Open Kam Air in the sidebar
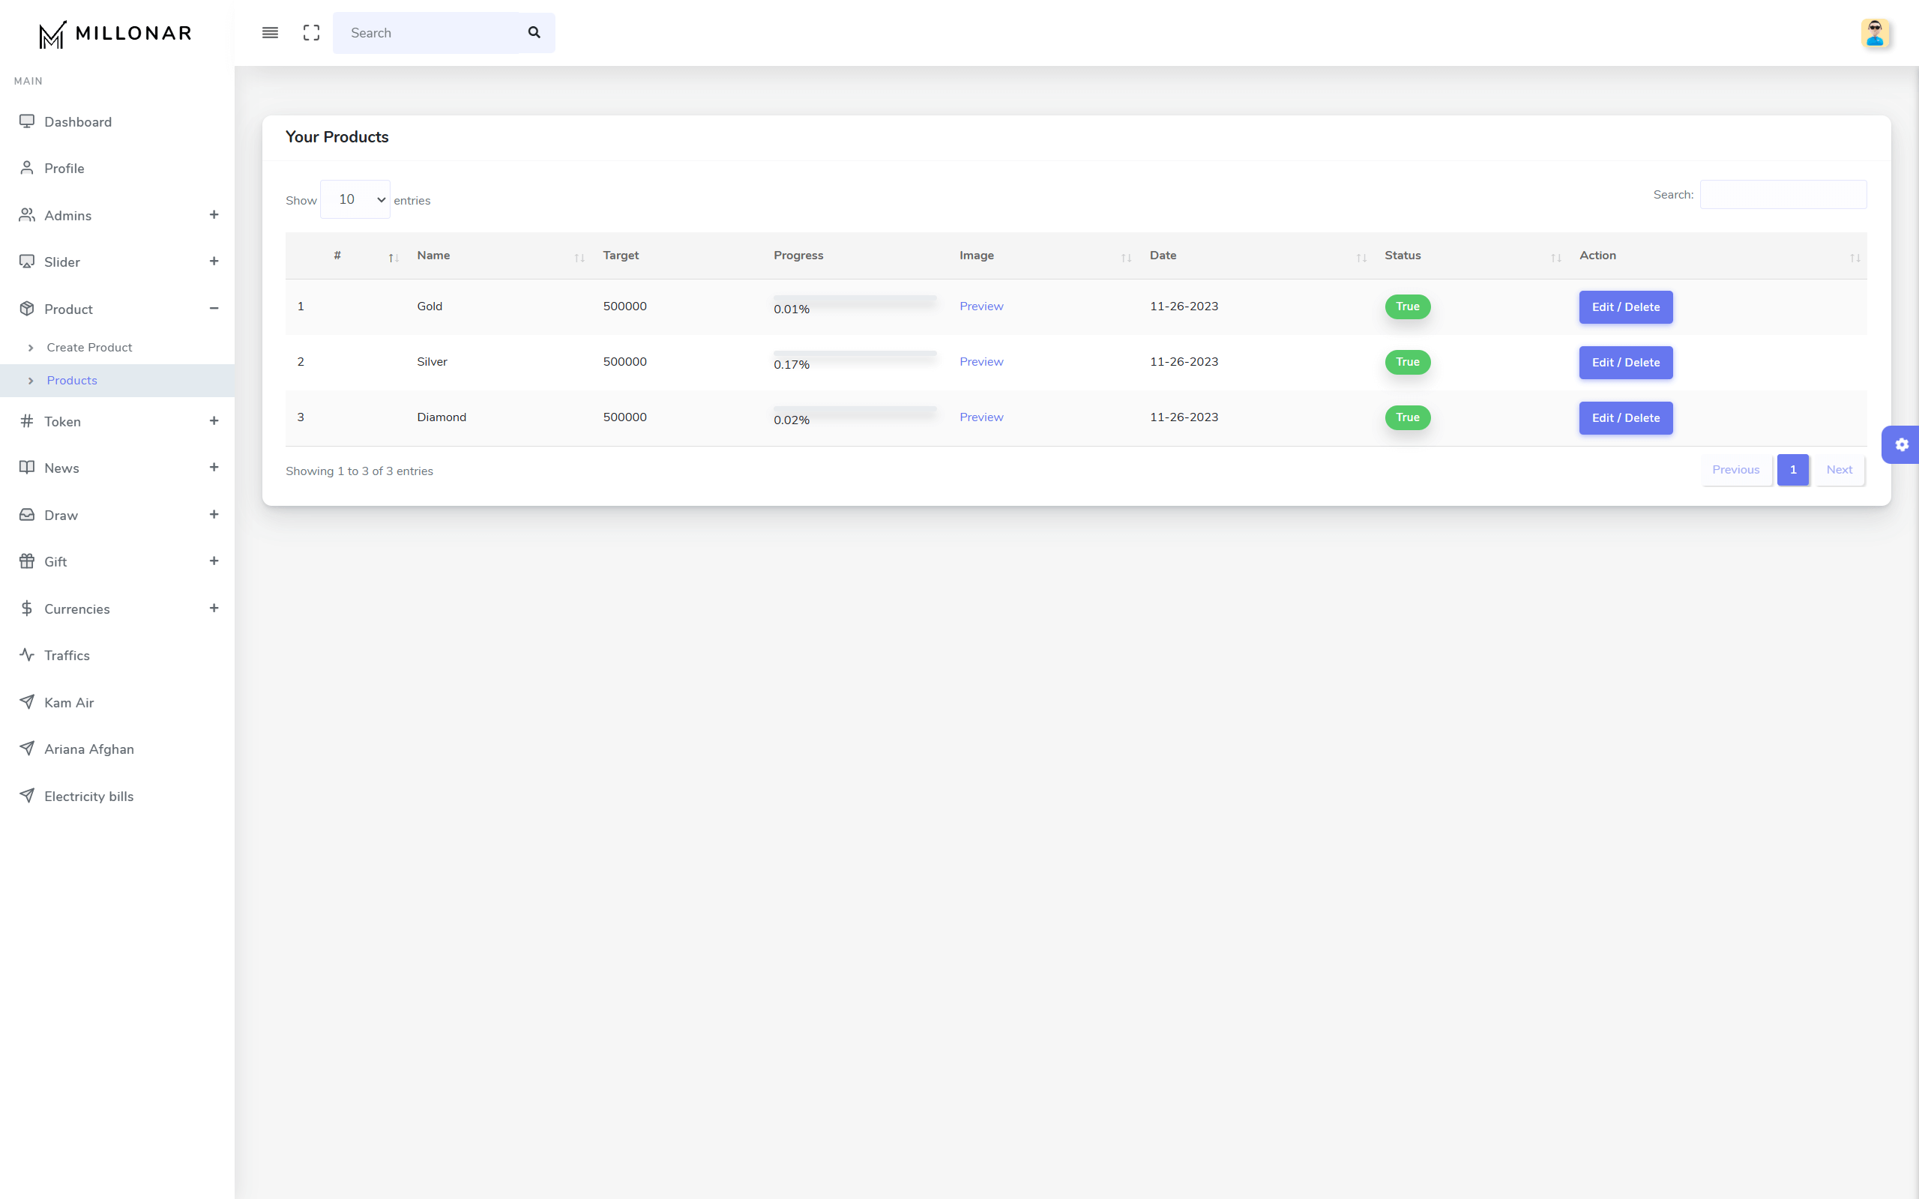Viewport: 1919px width, 1199px height. [x=69, y=702]
